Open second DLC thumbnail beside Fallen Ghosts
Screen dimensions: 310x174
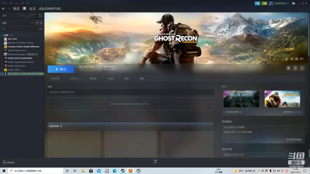point(282,99)
